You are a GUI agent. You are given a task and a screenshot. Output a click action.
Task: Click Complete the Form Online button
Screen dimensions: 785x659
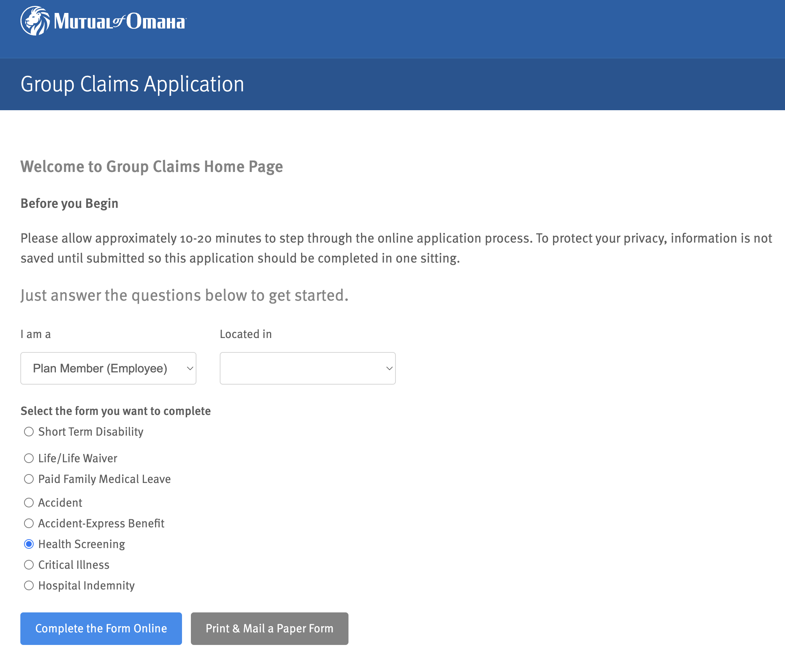[x=101, y=629]
